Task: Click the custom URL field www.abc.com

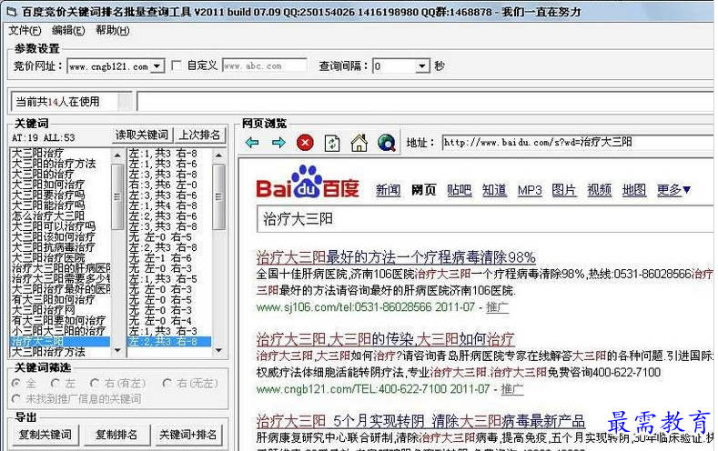Action: (265, 65)
